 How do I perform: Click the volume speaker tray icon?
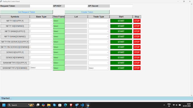tap(177, 105)
